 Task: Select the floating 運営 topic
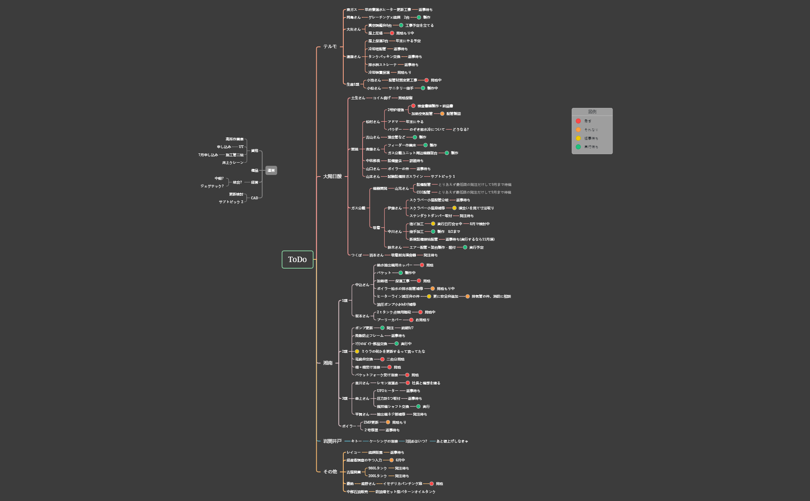271,170
